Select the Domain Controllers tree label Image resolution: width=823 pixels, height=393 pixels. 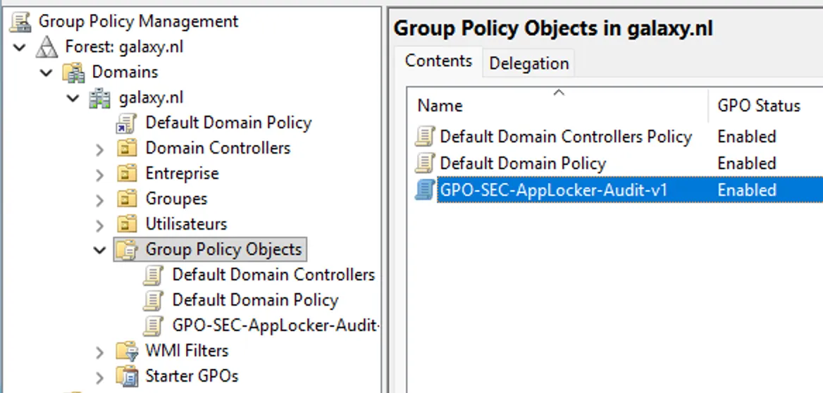[218, 148]
